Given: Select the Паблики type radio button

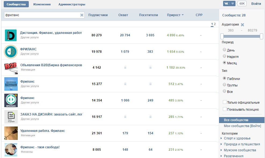Looking at the screenshot, I should pyautogui.click(x=224, y=78).
